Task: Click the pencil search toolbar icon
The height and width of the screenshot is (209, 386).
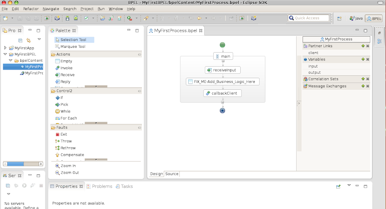Action: click(x=146, y=18)
